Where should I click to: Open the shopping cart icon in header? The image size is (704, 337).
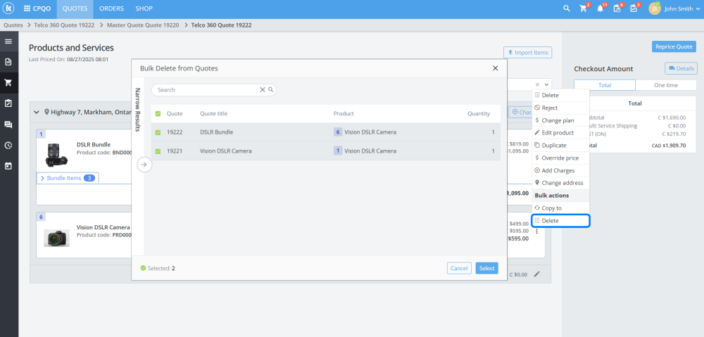[x=584, y=8]
